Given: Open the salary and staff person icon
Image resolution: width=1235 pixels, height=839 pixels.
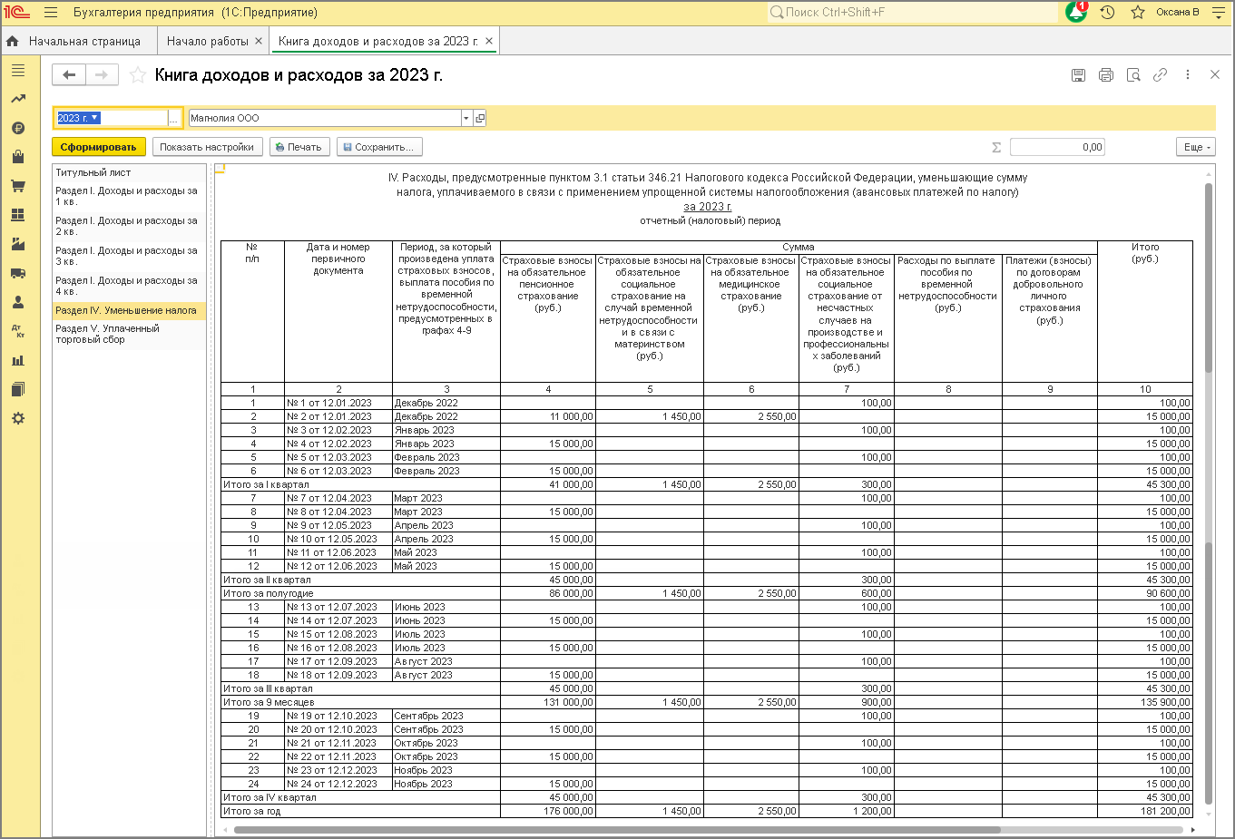Looking at the screenshot, I should click(x=18, y=302).
